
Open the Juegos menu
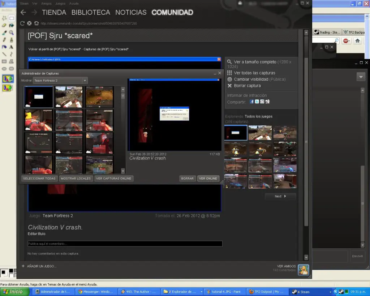(60, 4)
